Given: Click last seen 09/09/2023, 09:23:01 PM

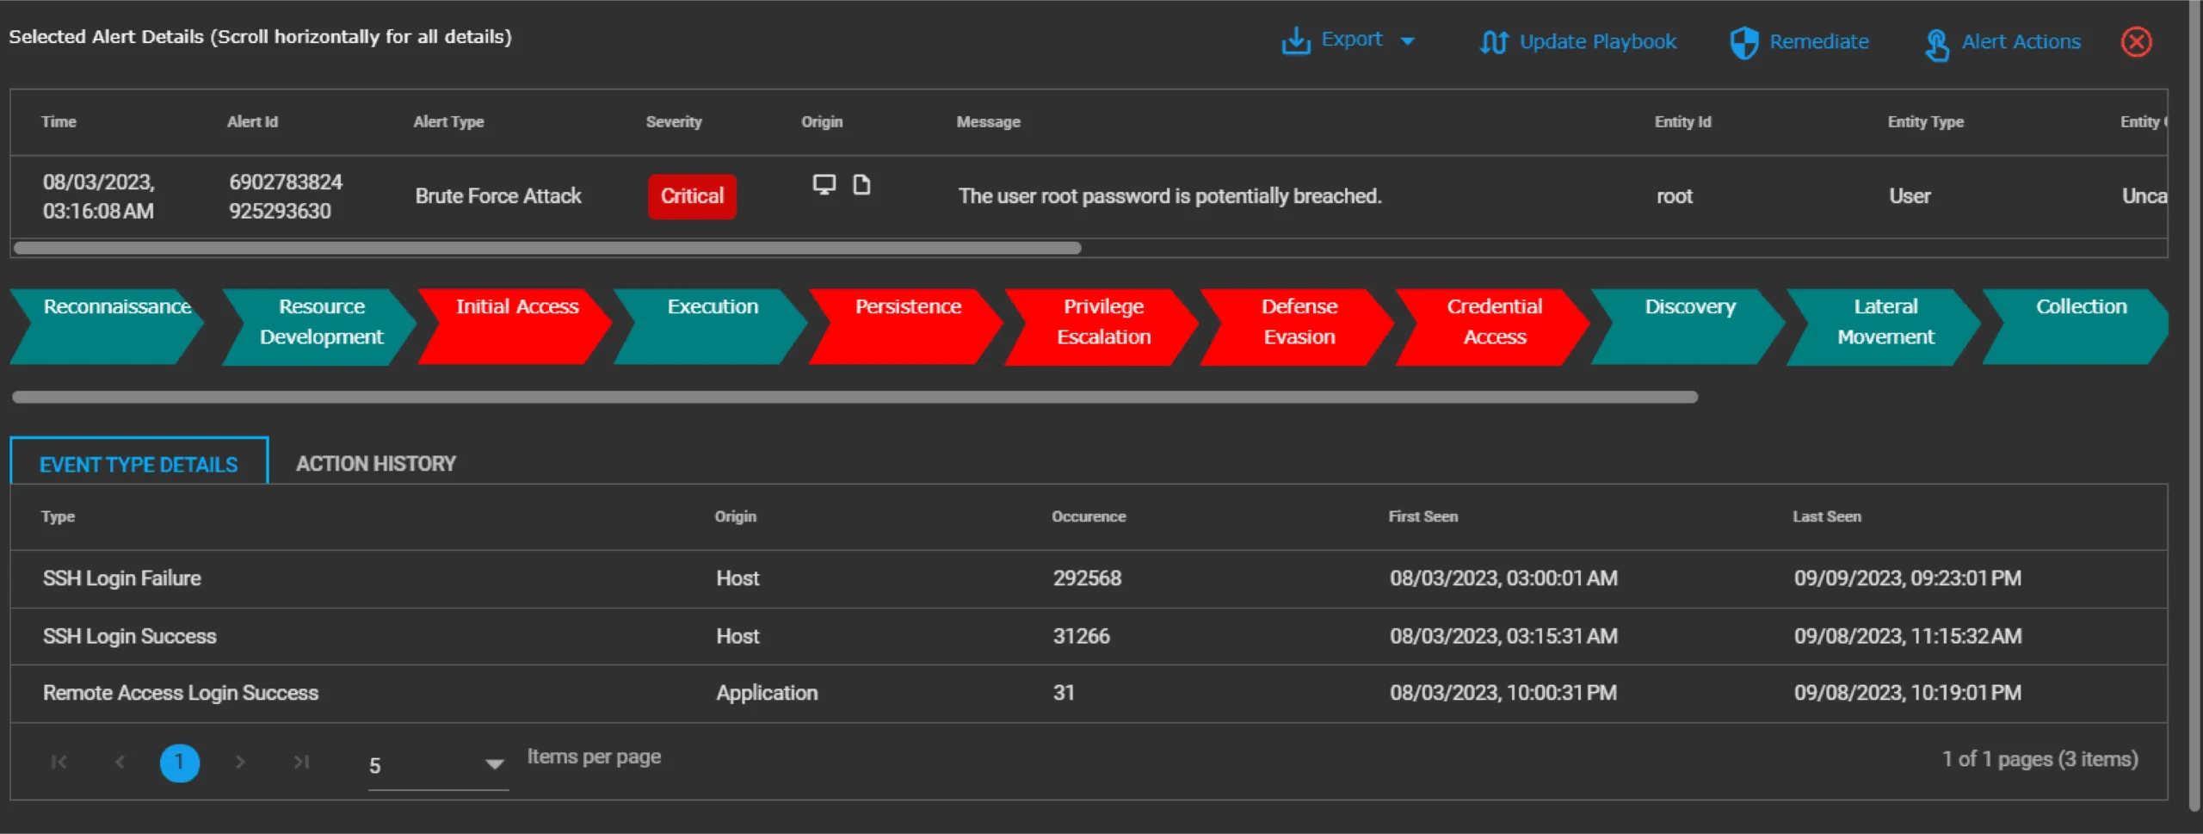Looking at the screenshot, I should pyautogui.click(x=1907, y=578).
